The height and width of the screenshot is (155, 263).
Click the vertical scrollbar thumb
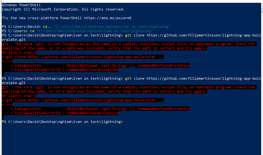point(262,10)
